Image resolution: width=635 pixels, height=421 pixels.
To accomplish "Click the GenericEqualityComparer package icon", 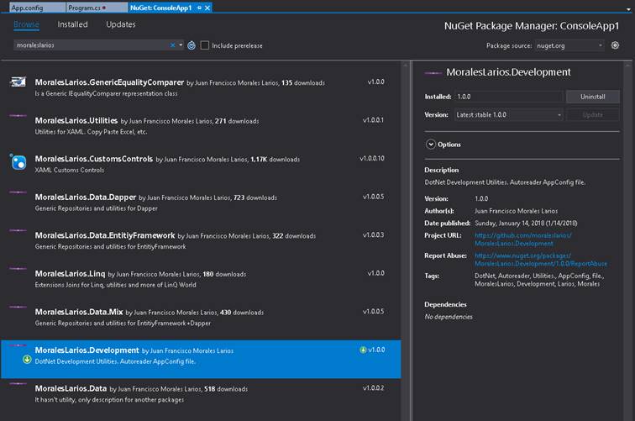I will click(18, 82).
